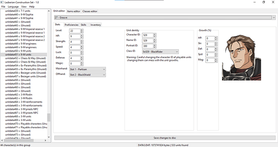Select unitdata462 = 3-M Rodin
The image size is (278, 147).
coord(19,95)
